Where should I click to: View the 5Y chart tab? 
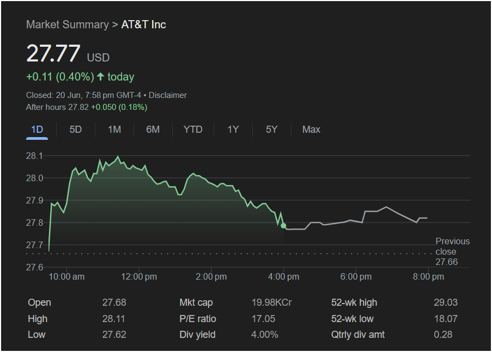(x=272, y=129)
